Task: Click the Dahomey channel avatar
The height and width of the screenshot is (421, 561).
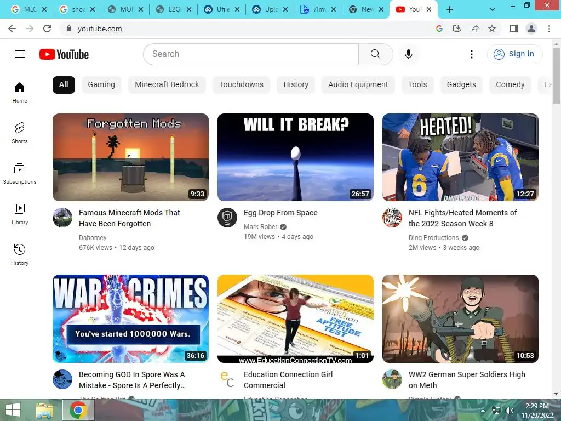Action: [x=62, y=218]
